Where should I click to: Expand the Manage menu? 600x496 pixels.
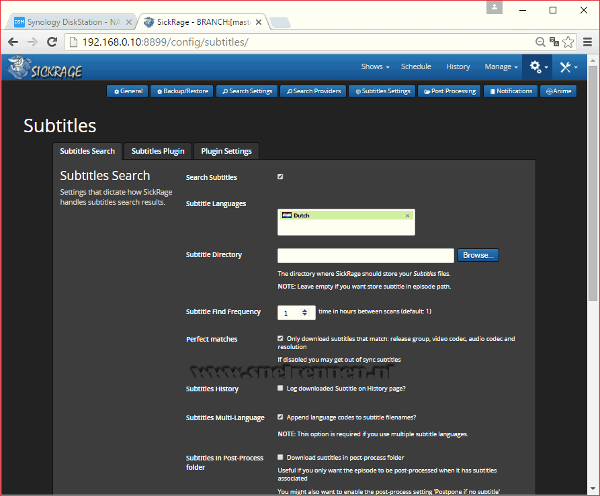click(x=501, y=67)
